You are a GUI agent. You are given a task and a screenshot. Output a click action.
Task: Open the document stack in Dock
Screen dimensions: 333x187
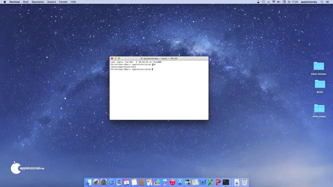click(x=237, y=182)
